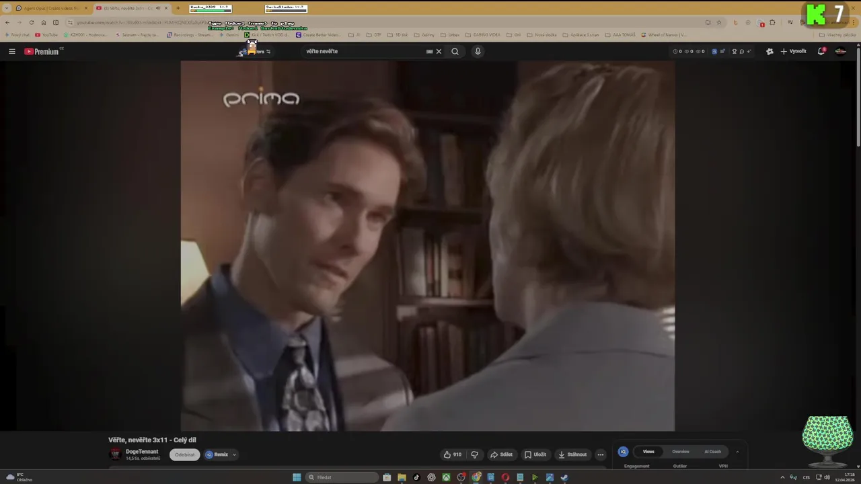Open the account avatar menu
This screenshot has width=861, height=484.
click(840, 51)
